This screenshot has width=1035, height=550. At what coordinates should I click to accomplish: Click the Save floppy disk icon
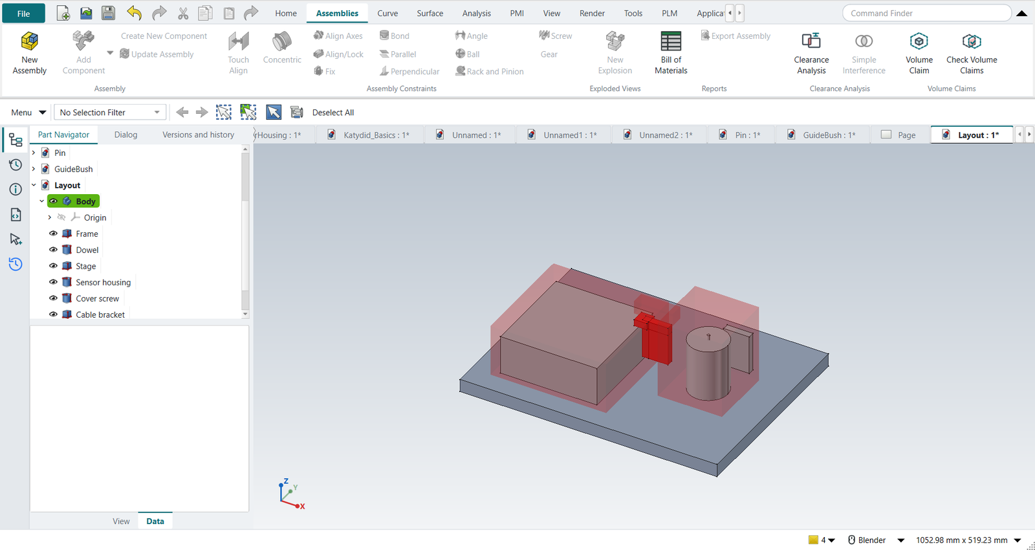pyautogui.click(x=108, y=13)
